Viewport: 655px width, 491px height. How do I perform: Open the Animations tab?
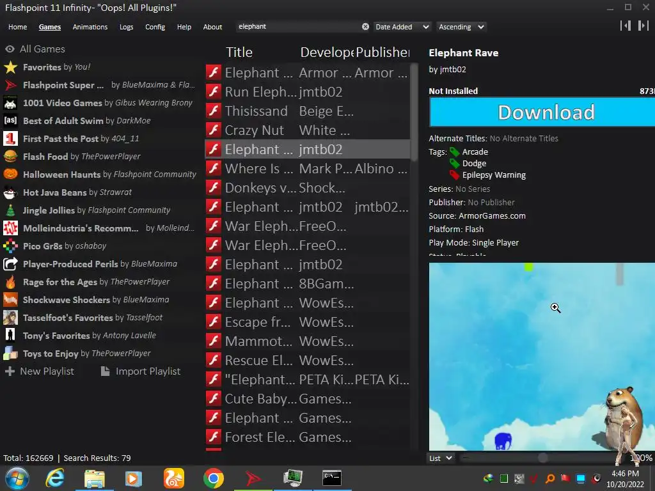(x=90, y=27)
